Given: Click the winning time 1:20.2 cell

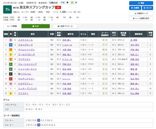Looking at the screenshot, I should tap(83, 40).
